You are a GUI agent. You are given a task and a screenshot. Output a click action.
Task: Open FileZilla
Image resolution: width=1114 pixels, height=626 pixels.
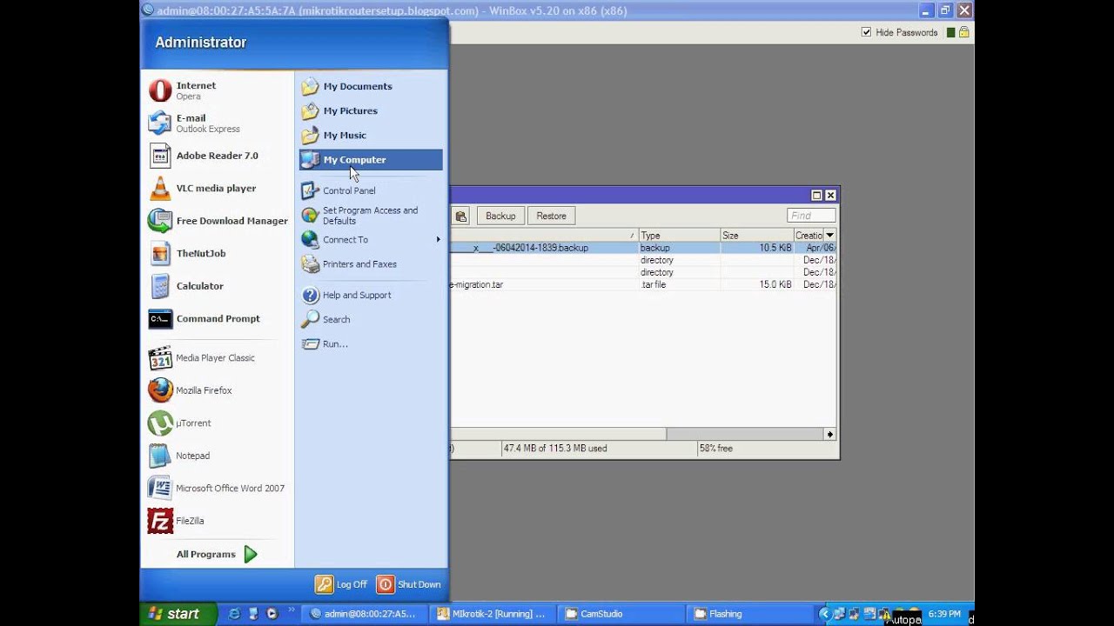pos(218,521)
